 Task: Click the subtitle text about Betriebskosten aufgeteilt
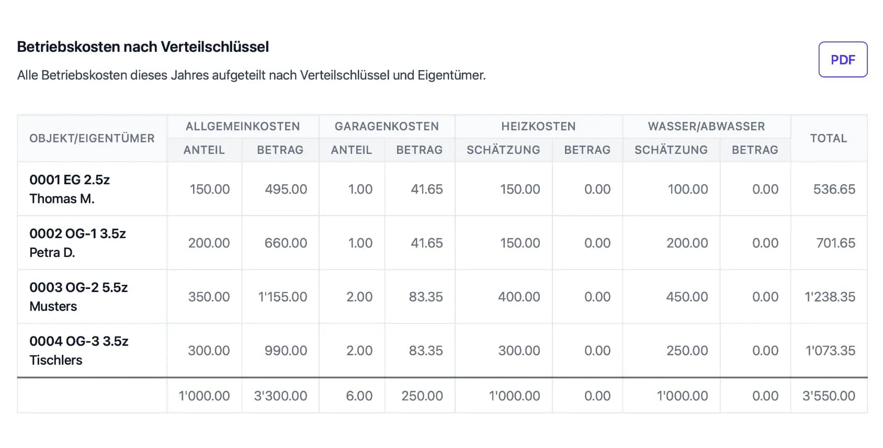click(x=252, y=75)
